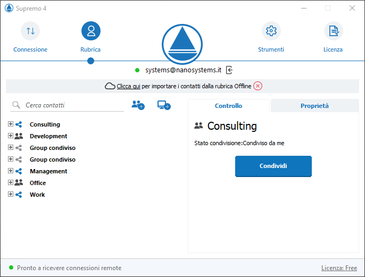Image resolution: width=365 pixels, height=277 pixels.
Task: Expand the Management group
Action: tap(11, 171)
